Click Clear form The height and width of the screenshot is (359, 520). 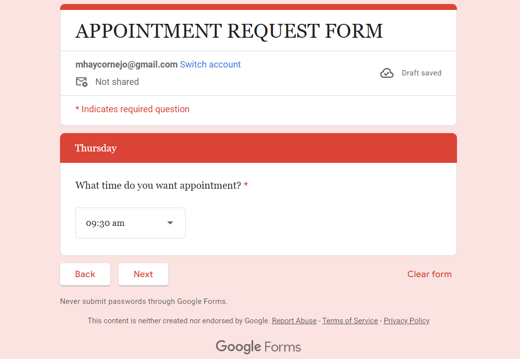click(x=429, y=274)
